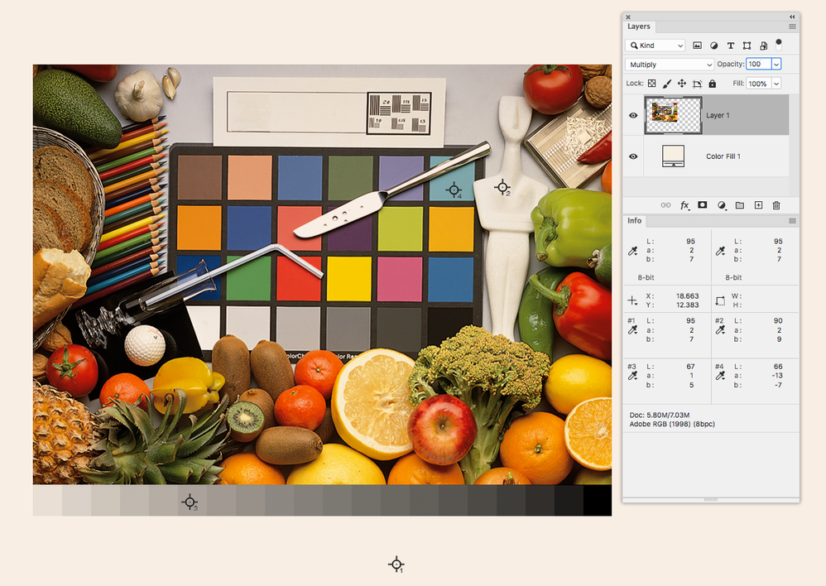Open the Info panel menu

point(792,221)
